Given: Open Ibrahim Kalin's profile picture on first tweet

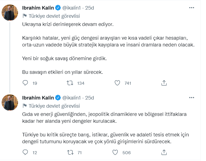Looking at the screenshot, I should click(10, 12).
